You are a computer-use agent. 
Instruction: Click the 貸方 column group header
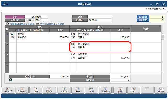(100, 27)
